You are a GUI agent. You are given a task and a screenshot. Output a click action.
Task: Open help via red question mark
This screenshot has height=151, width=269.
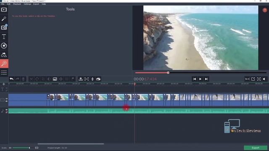coord(264,10)
